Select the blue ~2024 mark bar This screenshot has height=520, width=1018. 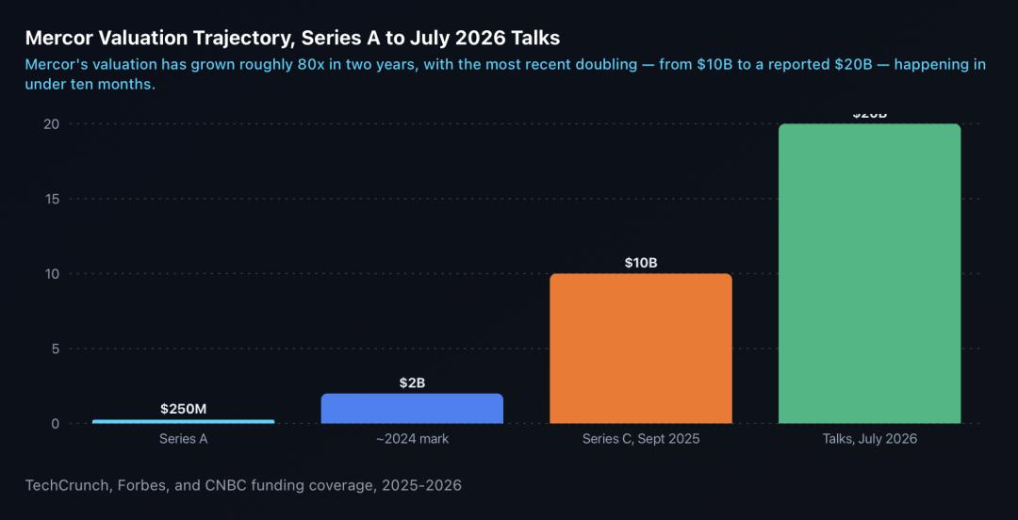[x=412, y=408]
